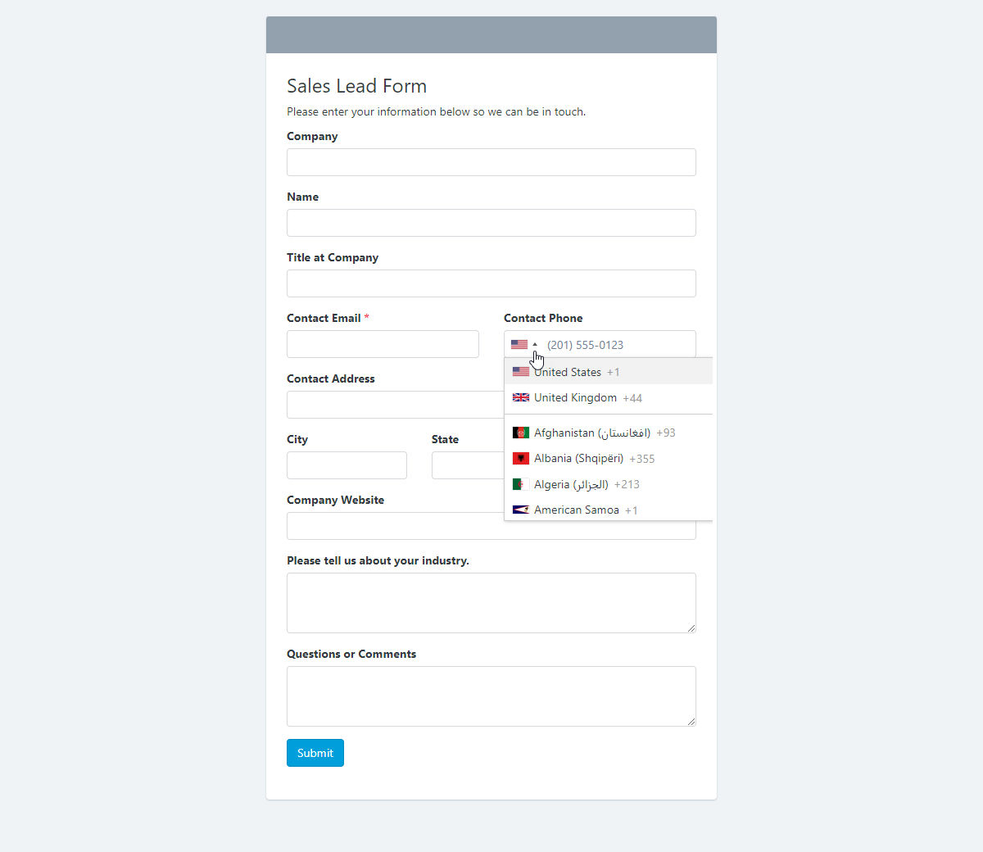Click the United Kingdom flag icon
Viewport: 983px width, 852px height.
coord(521,398)
